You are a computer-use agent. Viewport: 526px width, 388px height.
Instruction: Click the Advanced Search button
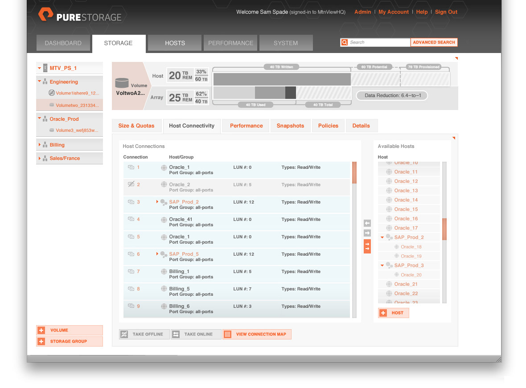(434, 42)
